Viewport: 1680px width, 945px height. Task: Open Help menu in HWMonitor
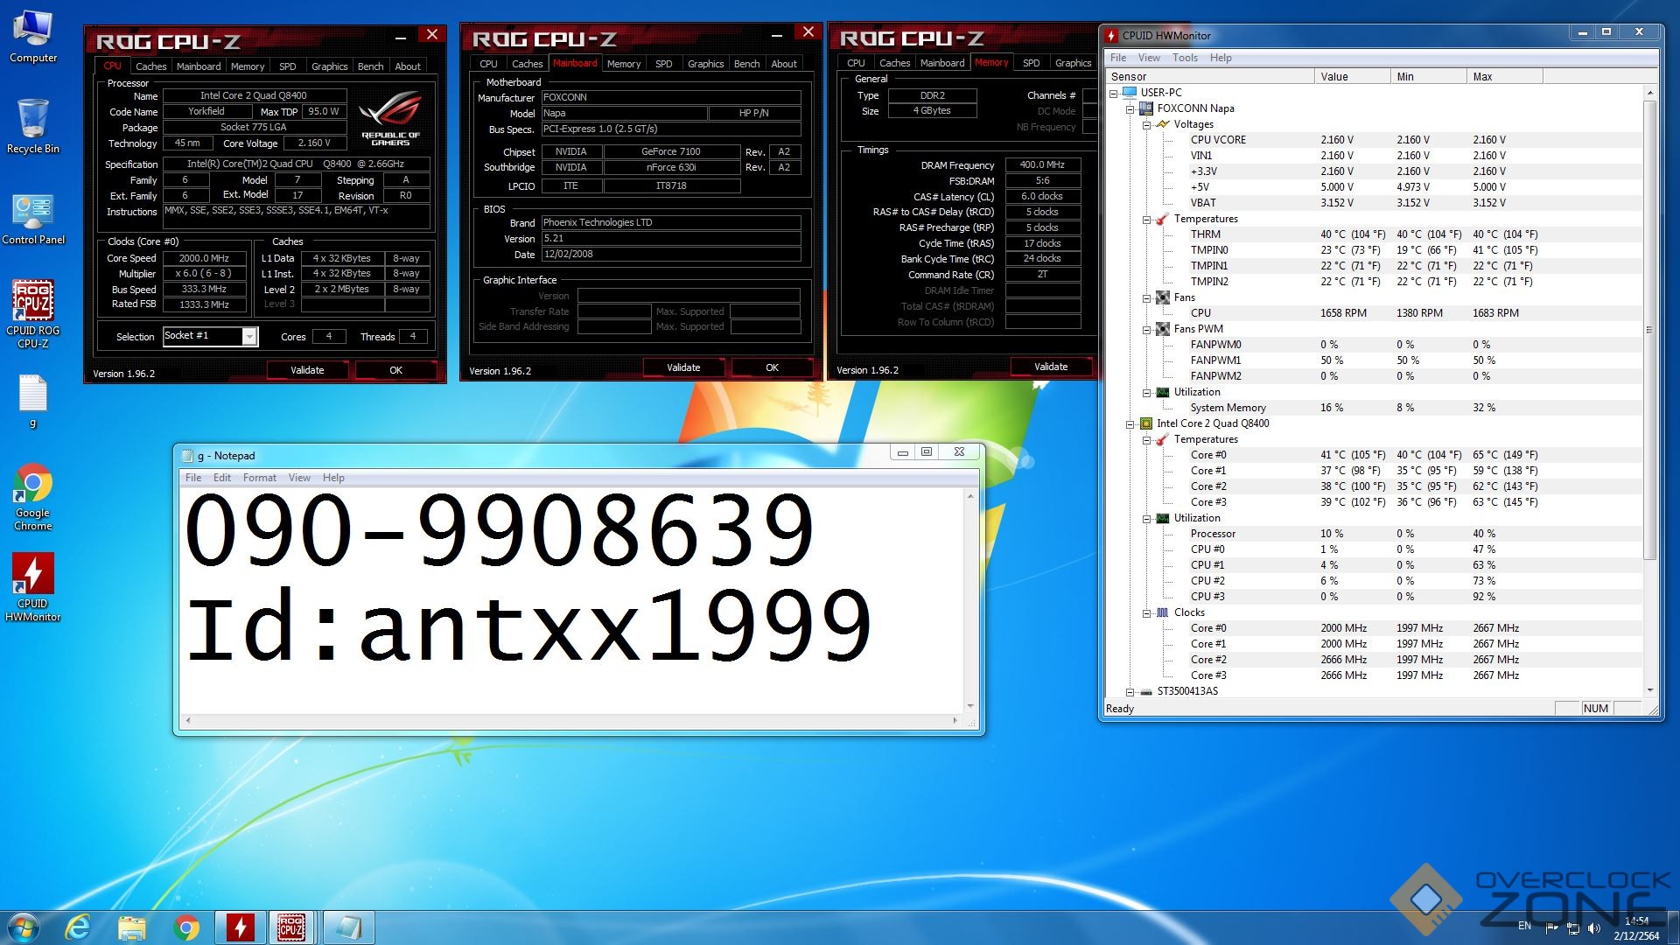[1221, 58]
